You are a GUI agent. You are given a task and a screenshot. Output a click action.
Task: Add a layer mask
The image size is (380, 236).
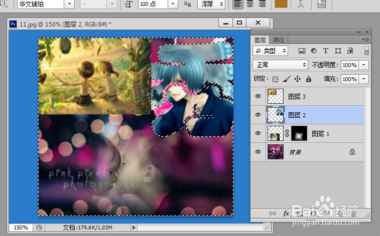click(300, 213)
